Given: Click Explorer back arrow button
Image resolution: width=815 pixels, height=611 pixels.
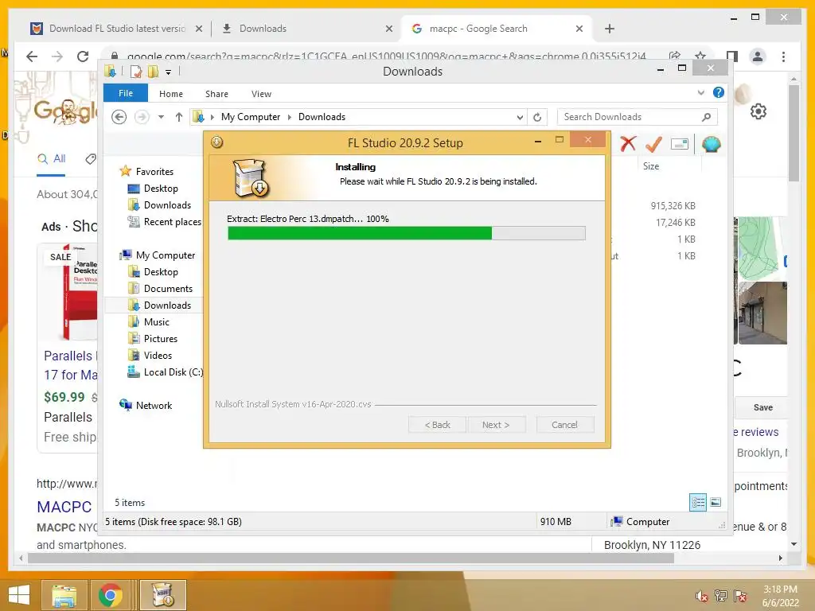Looking at the screenshot, I should coord(119,117).
